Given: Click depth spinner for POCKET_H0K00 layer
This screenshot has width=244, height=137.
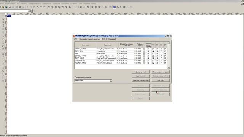Looking at the screenshot, I should pos(144,63).
